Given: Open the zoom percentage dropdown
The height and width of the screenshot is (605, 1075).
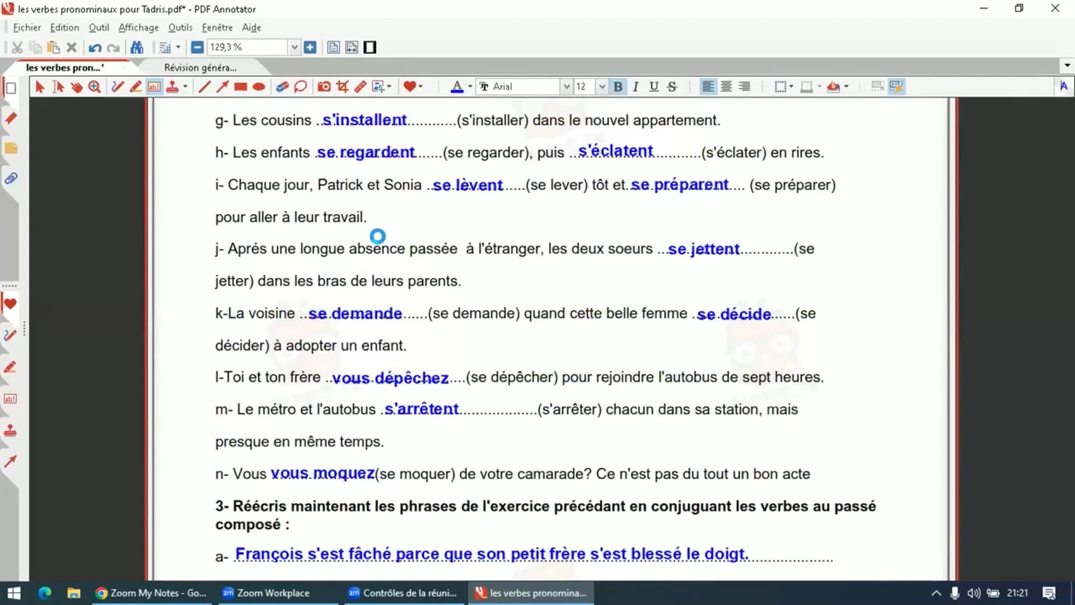Looking at the screenshot, I should click(295, 48).
